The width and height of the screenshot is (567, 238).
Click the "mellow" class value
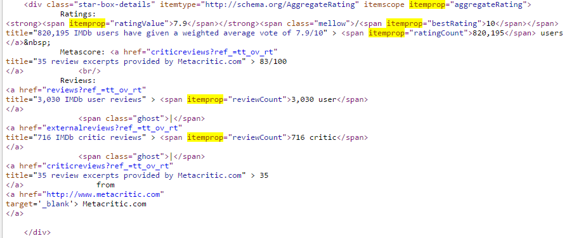(x=332, y=23)
